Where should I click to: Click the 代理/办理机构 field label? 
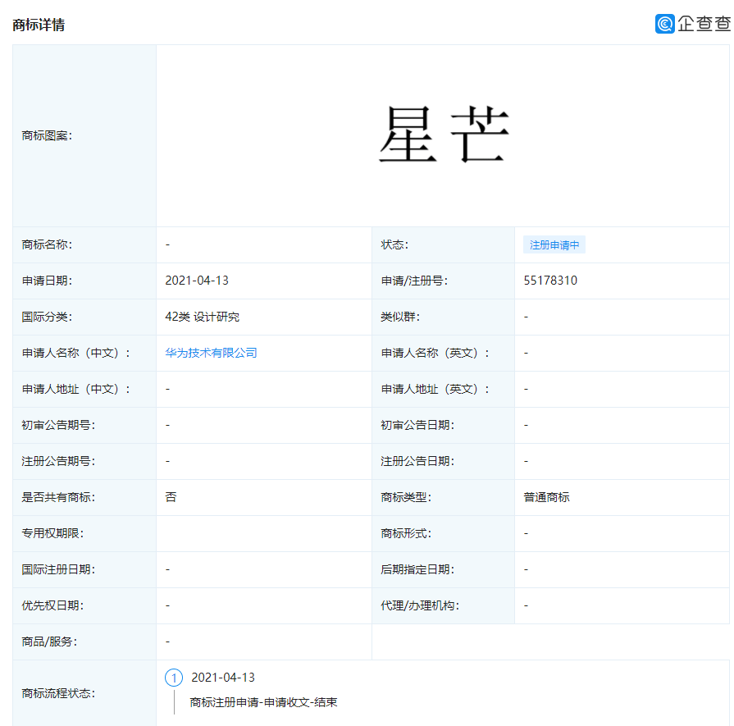click(420, 605)
